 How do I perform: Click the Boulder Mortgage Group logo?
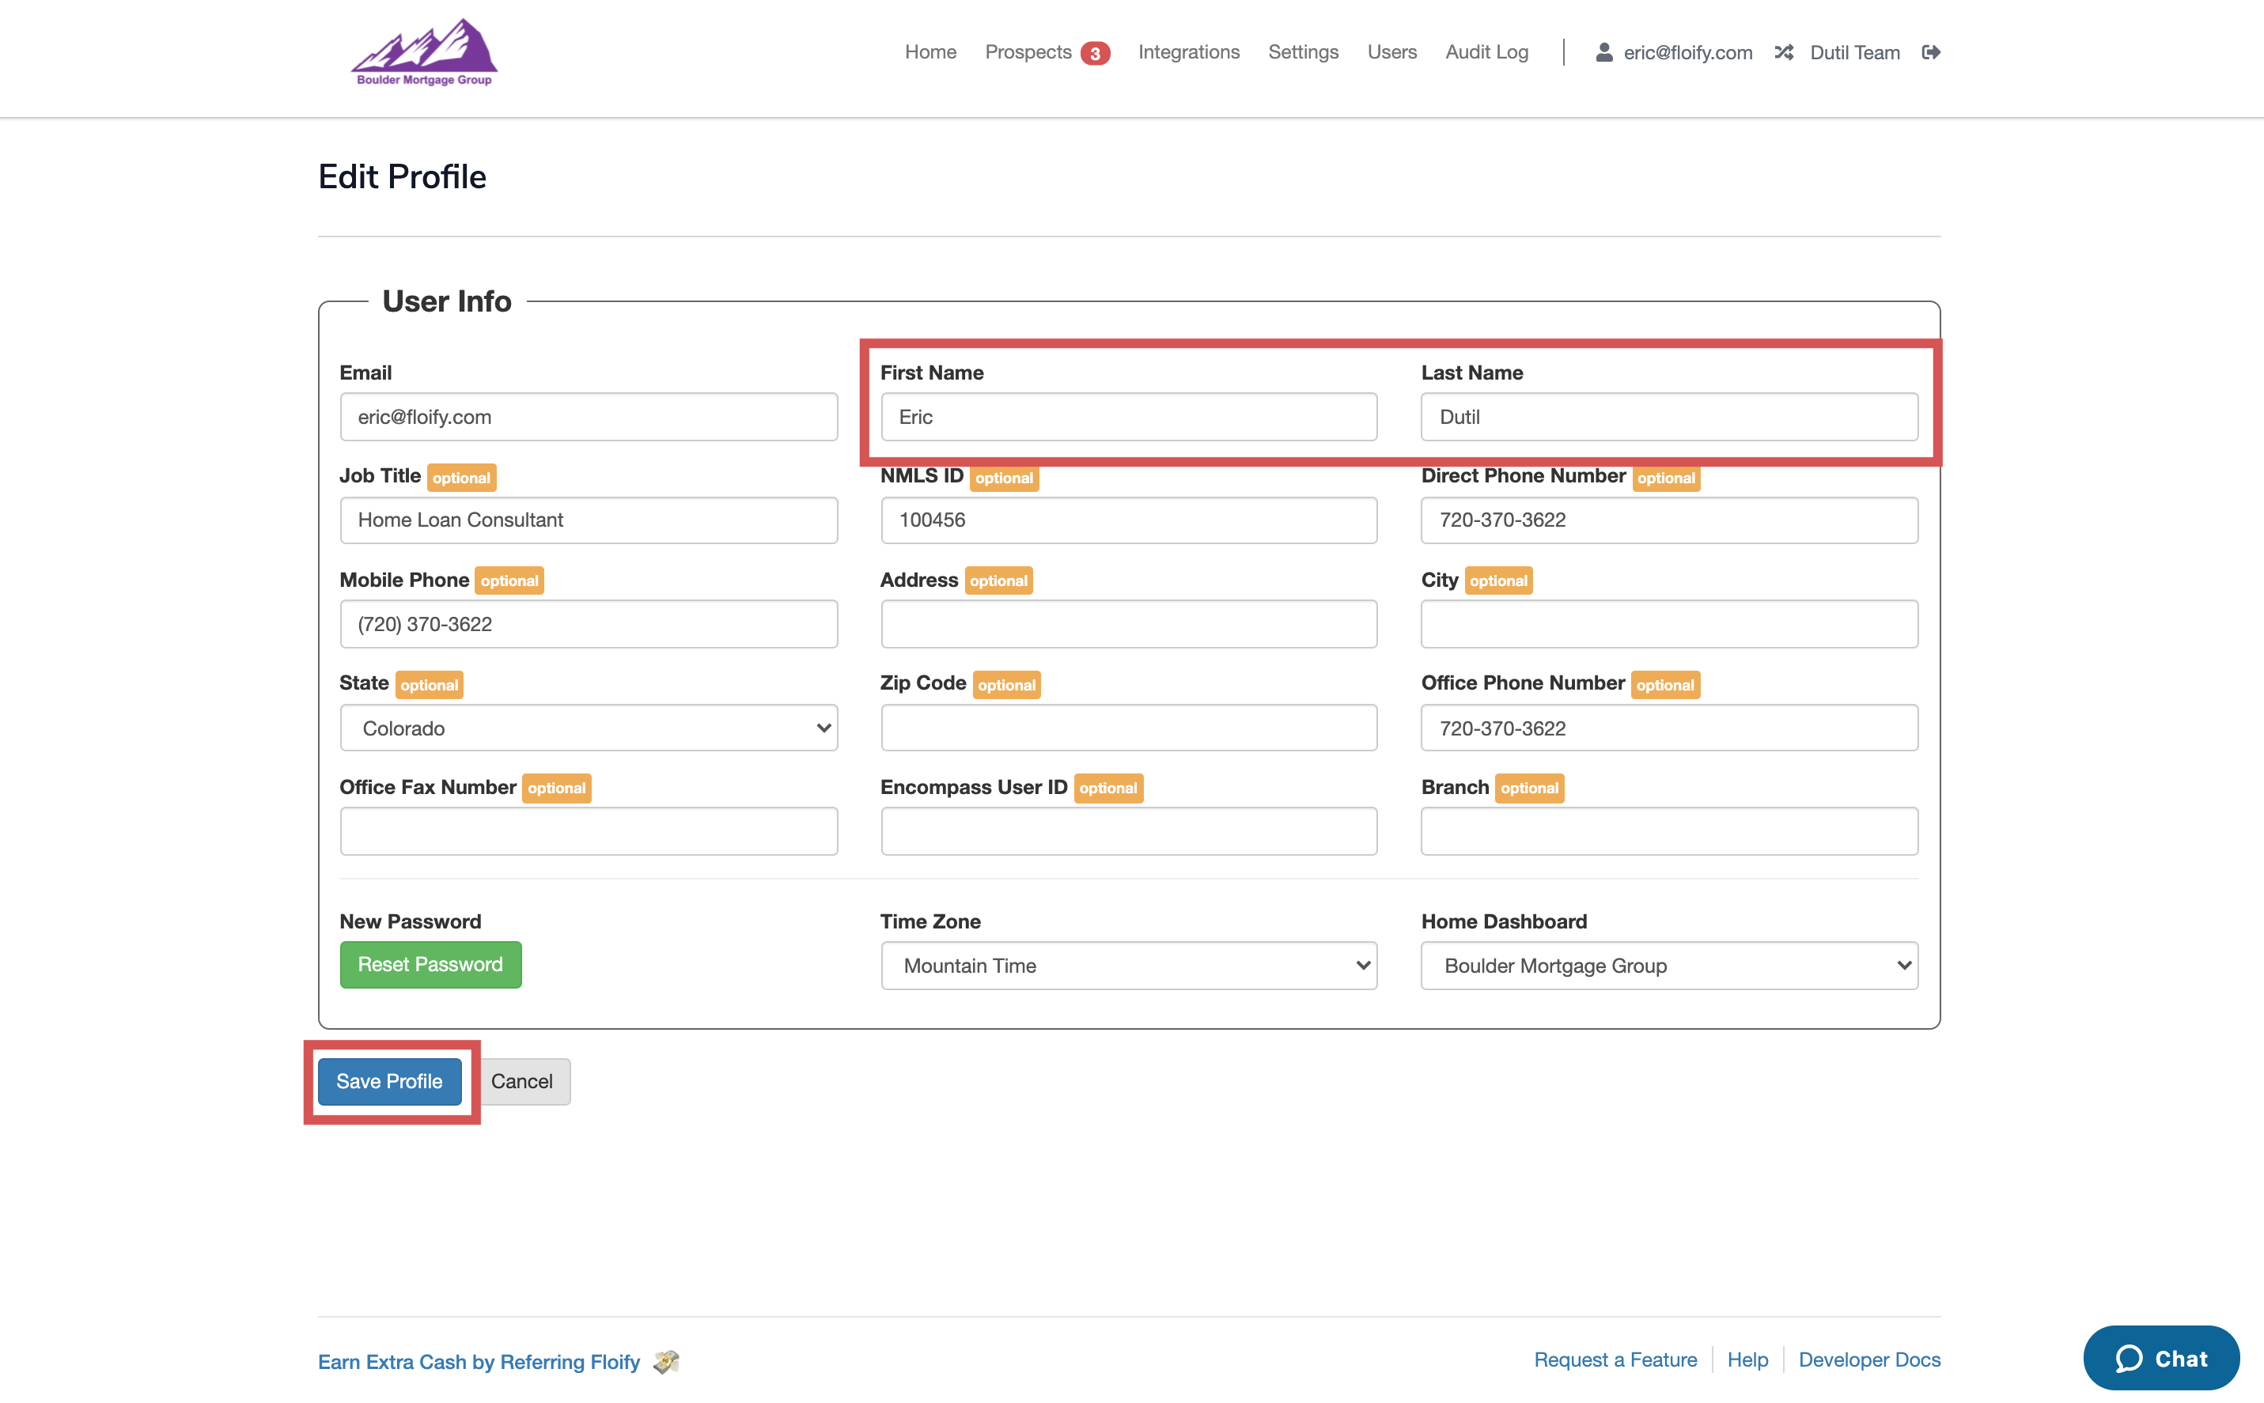pos(424,53)
